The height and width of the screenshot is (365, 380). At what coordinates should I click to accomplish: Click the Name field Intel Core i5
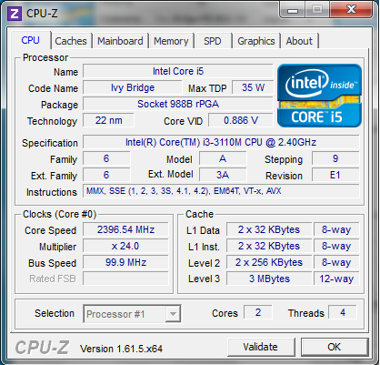point(178,71)
